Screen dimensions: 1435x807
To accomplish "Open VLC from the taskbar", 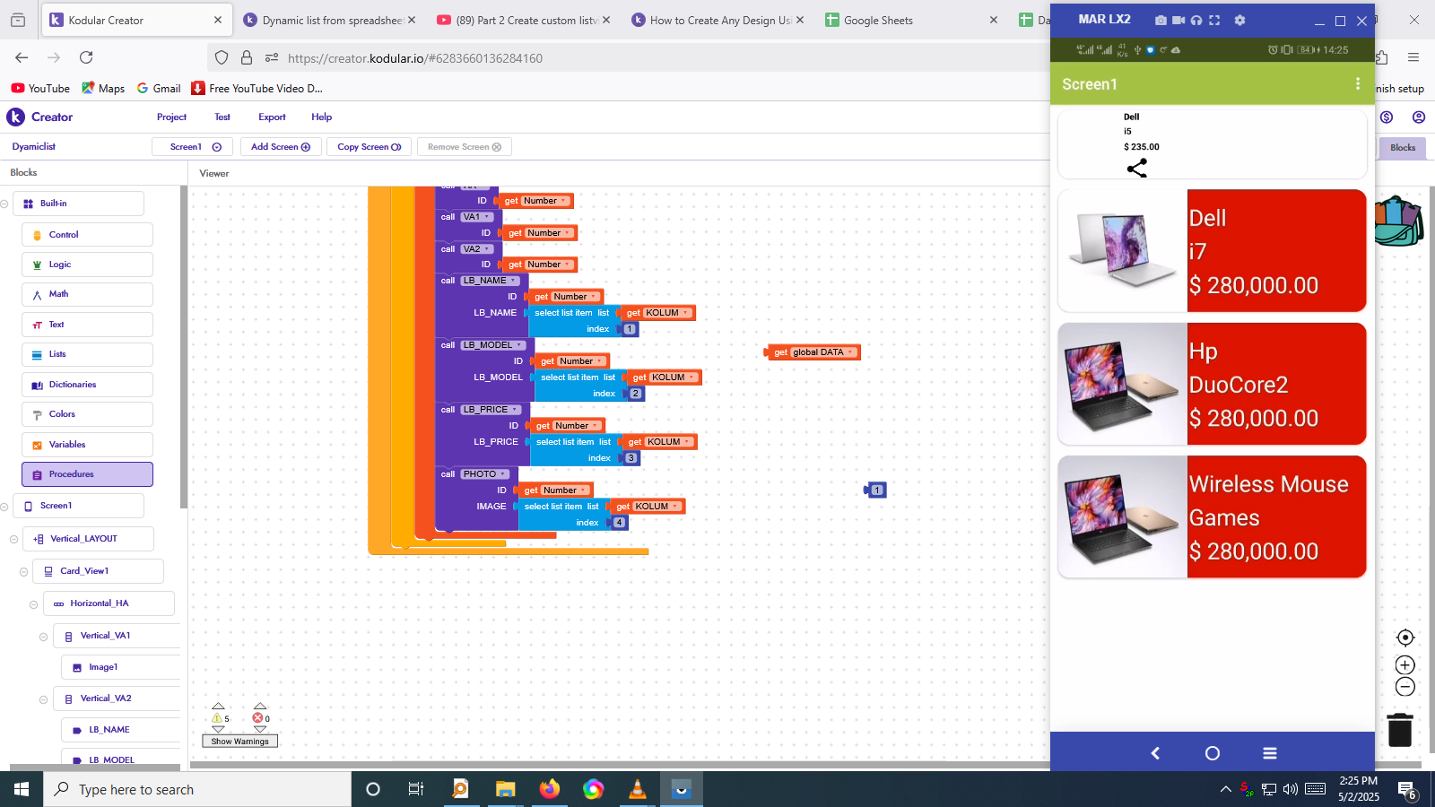I will (x=637, y=789).
